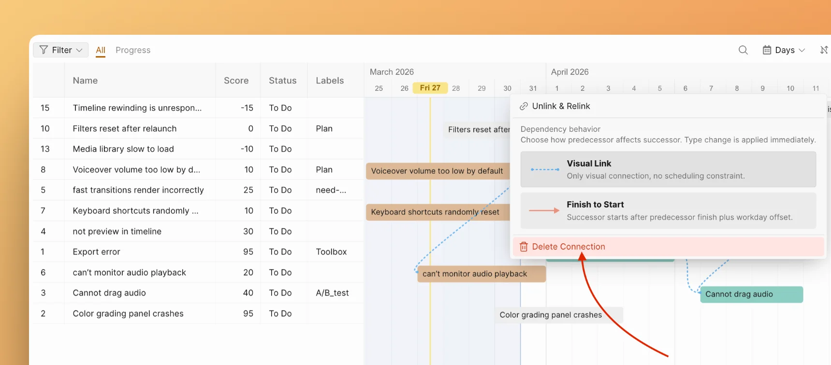
Task: Click the red Finish to Start arrow icon
Action: coord(544,211)
